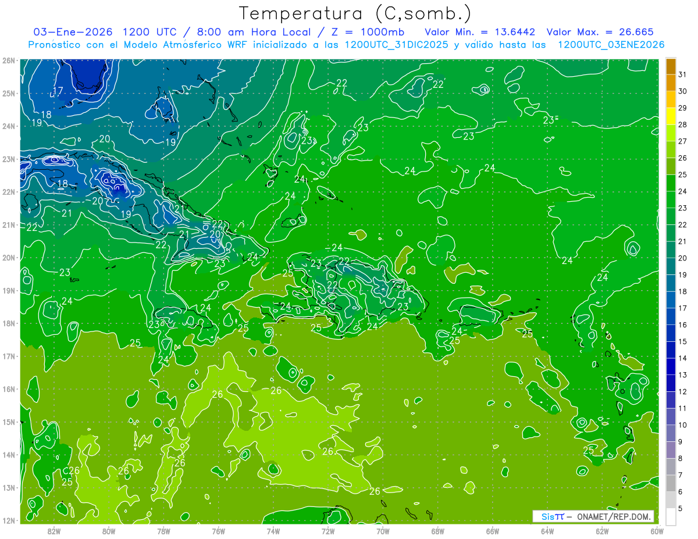The width and height of the screenshot is (698, 539).
Task: Click the "72W" longitude axis label
Action: (328, 531)
